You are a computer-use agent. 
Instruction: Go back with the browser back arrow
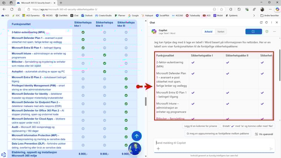(x=4, y=9)
